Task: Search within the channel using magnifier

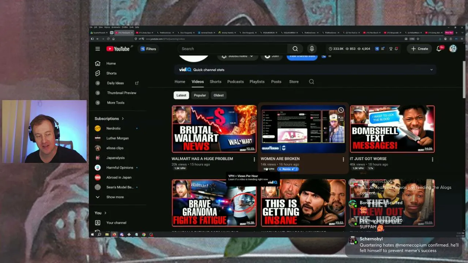Action: point(312,82)
